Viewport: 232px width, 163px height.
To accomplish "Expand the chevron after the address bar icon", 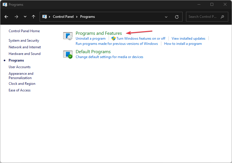I will click(49, 17).
